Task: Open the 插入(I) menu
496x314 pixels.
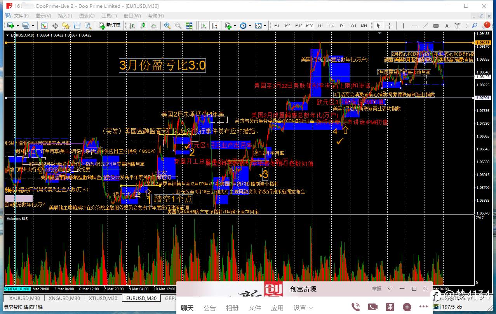Action: click(65, 16)
